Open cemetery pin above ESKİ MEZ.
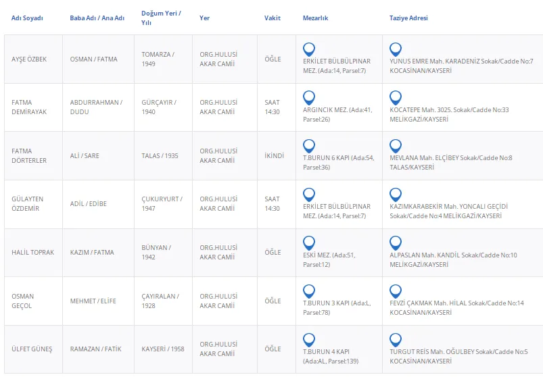Viewport: 543px width, 377px height. (309, 243)
